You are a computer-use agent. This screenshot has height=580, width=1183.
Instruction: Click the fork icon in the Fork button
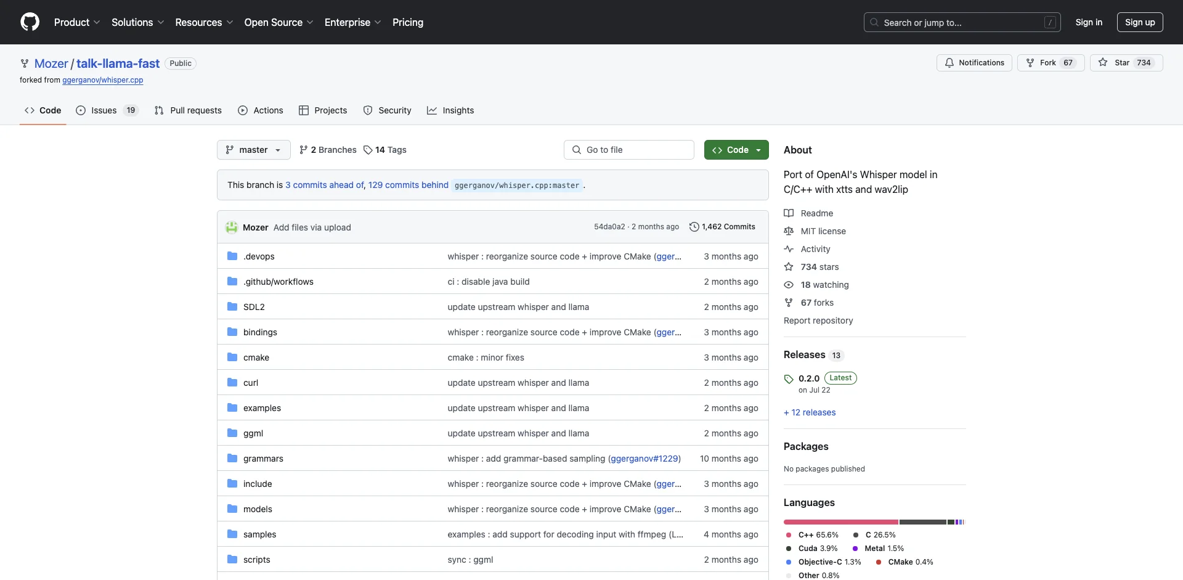point(1030,63)
